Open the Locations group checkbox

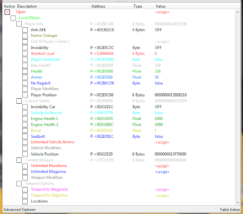[x=25, y=201]
